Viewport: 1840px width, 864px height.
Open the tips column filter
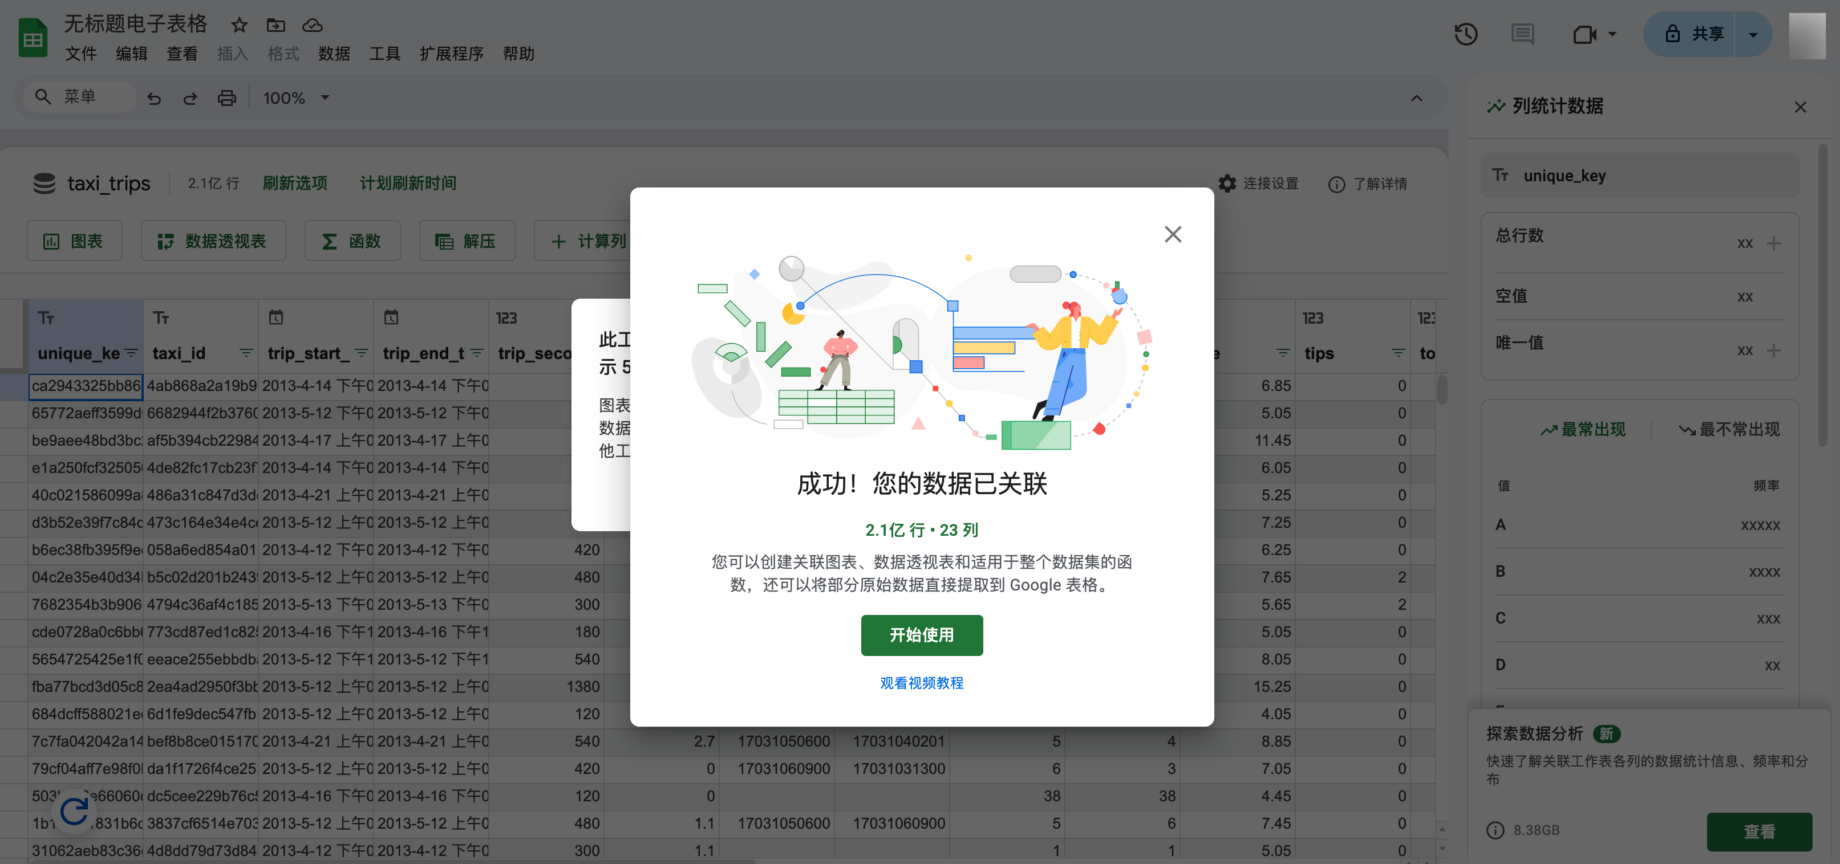point(1398,353)
